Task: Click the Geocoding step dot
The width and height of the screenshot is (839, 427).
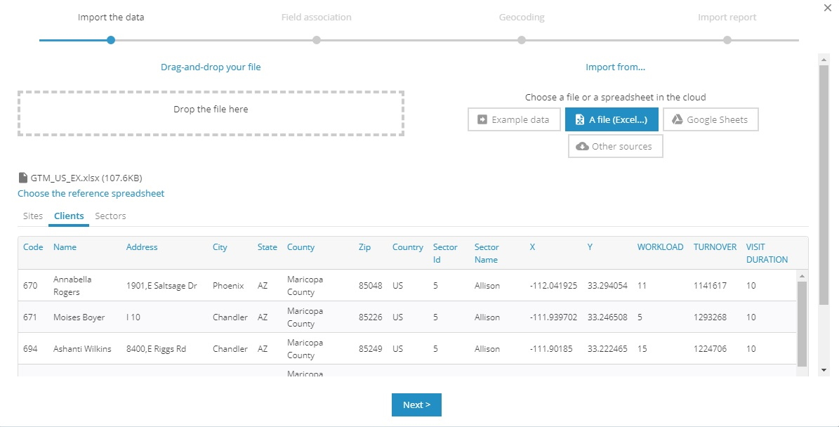Action: click(x=522, y=40)
